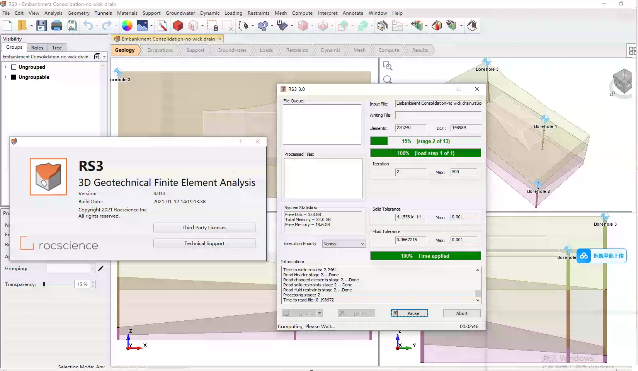Click the pencil on red cube icon
Screen dimensions: 638x371
[x=437, y=26]
